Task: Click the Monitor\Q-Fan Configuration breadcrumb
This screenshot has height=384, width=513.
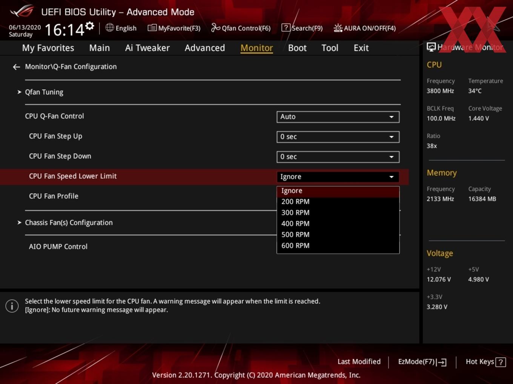Action: (71, 67)
